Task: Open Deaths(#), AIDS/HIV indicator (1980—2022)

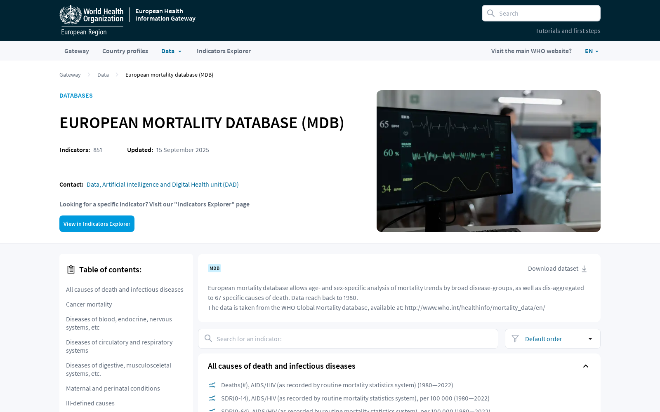Action: click(337, 385)
